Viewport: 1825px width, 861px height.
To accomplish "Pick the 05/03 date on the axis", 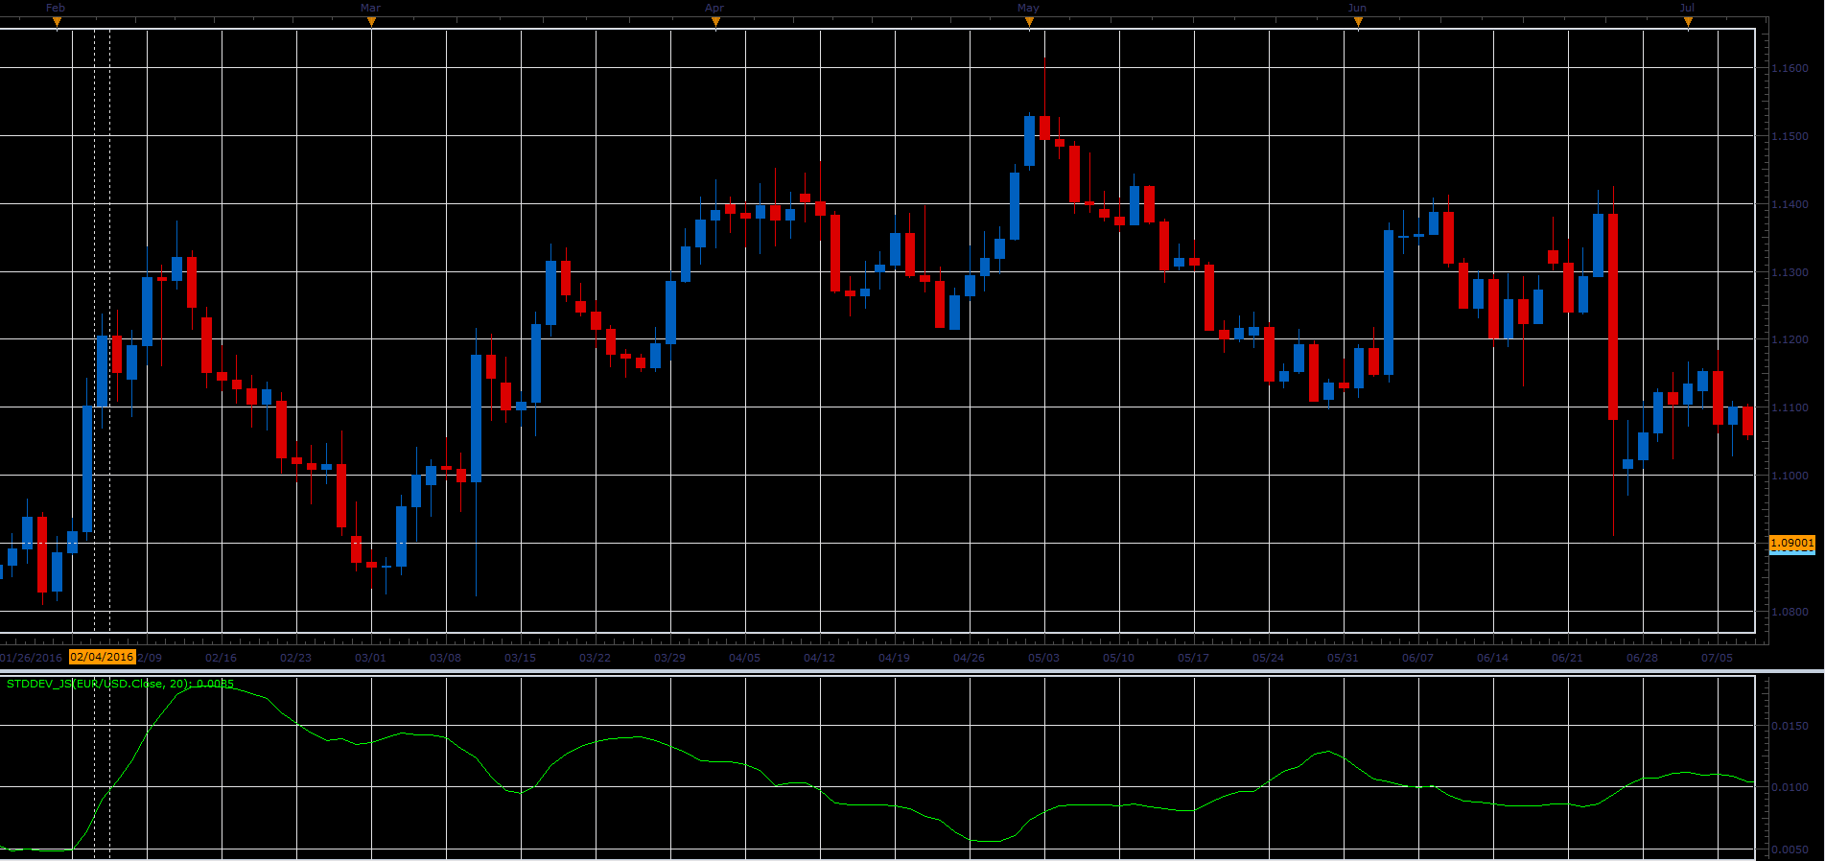I will pyautogui.click(x=1043, y=658).
